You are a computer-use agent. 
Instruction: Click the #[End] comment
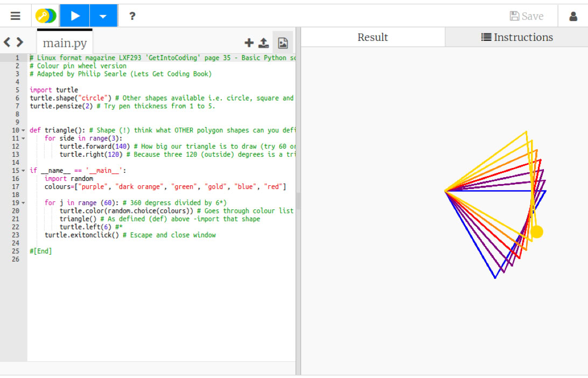(40, 251)
